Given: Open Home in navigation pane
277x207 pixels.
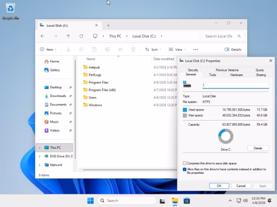Looking at the screenshot, I should click(52, 61).
